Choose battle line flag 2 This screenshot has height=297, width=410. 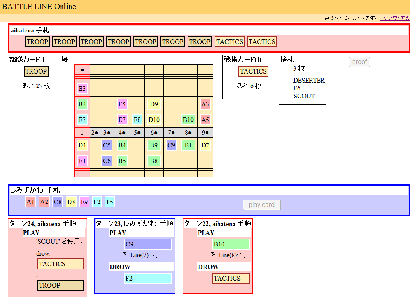95,133
